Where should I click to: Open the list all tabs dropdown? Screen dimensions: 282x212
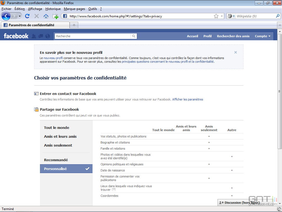coord(280,25)
